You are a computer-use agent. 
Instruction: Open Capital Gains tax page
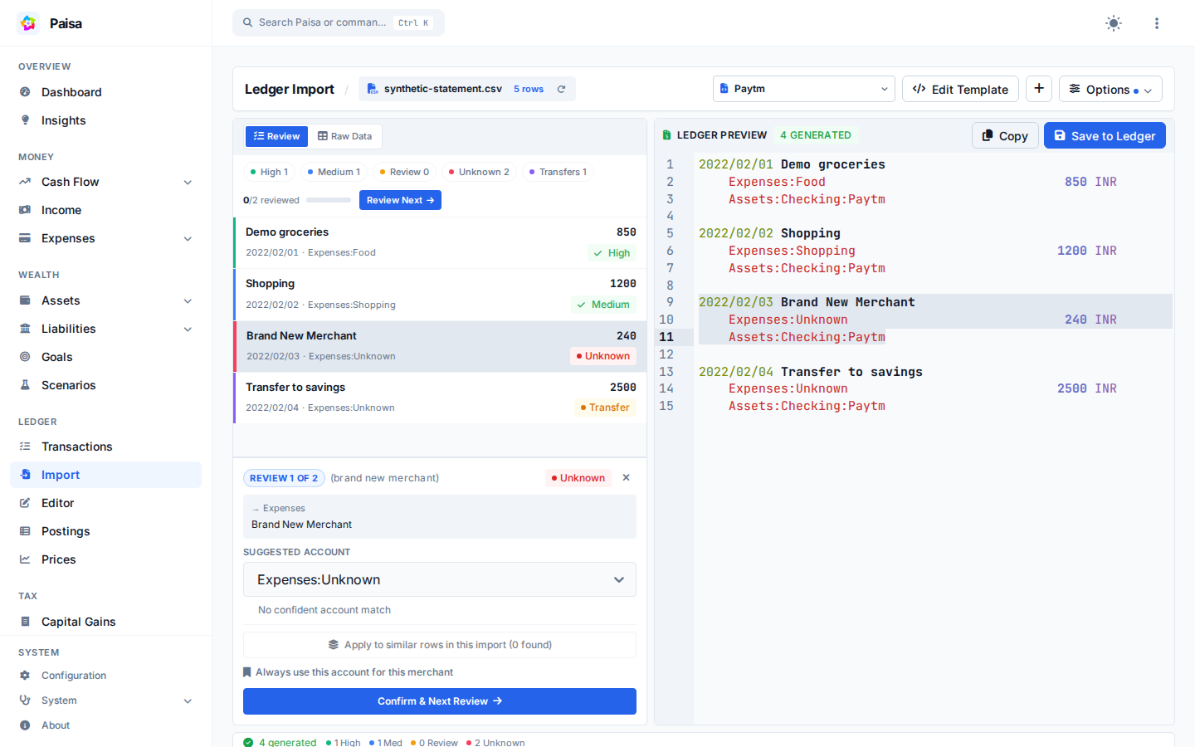click(105, 622)
